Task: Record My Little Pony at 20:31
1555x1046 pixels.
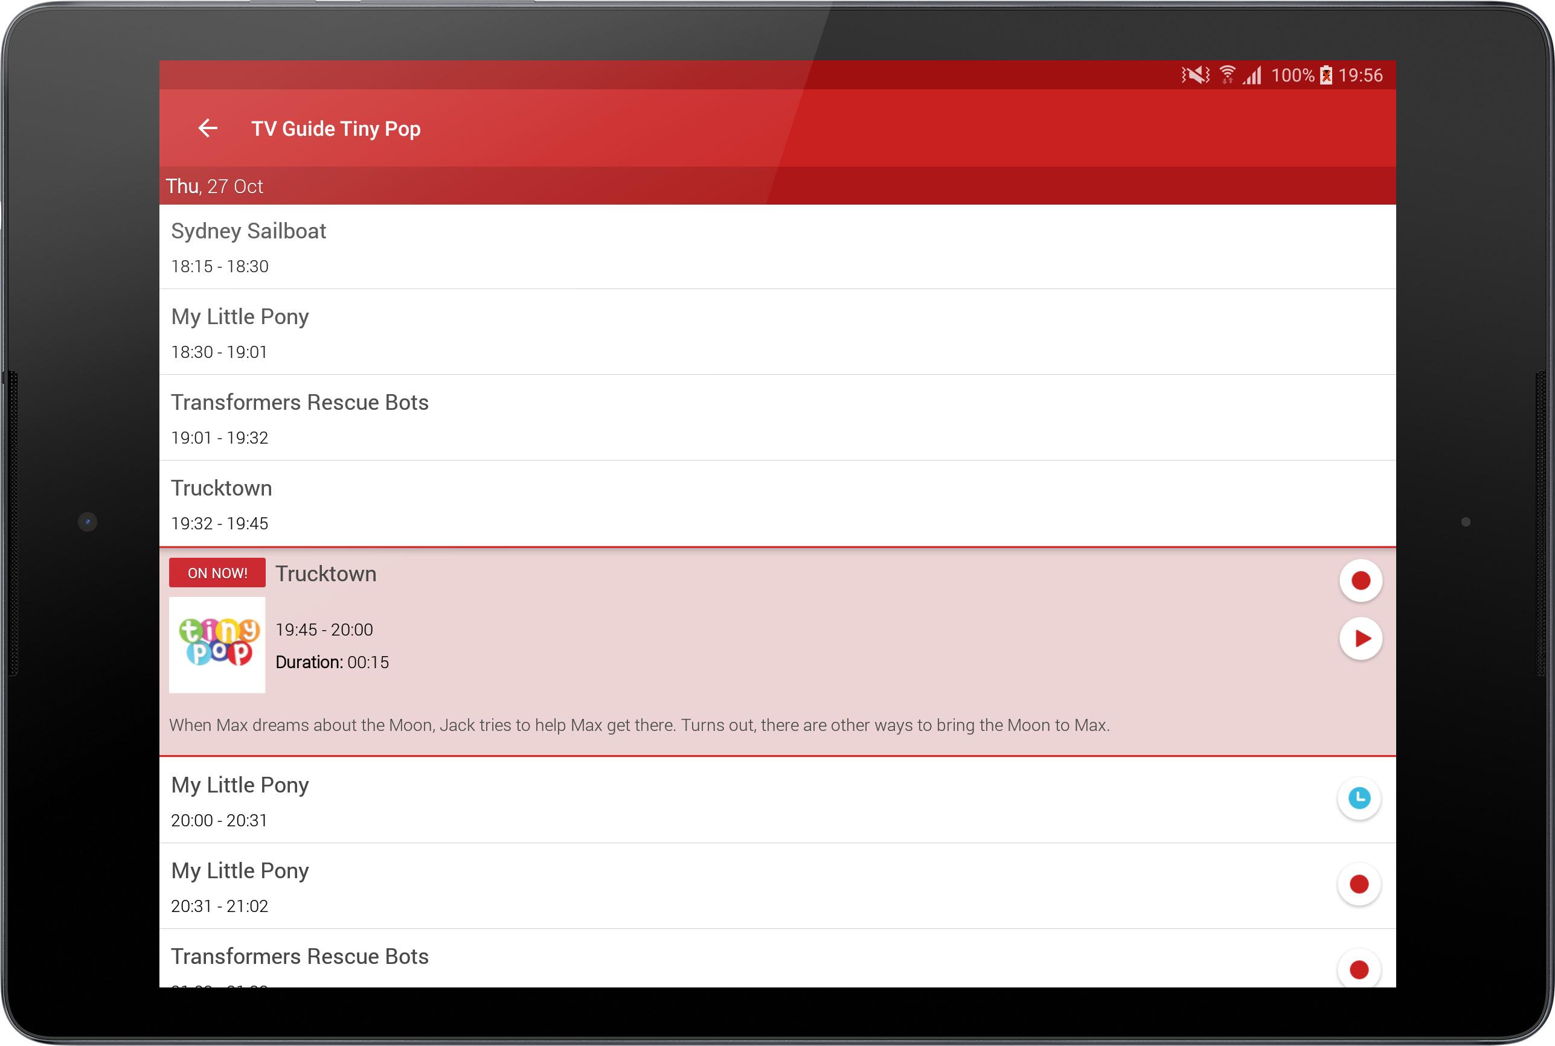Action: tap(1359, 884)
